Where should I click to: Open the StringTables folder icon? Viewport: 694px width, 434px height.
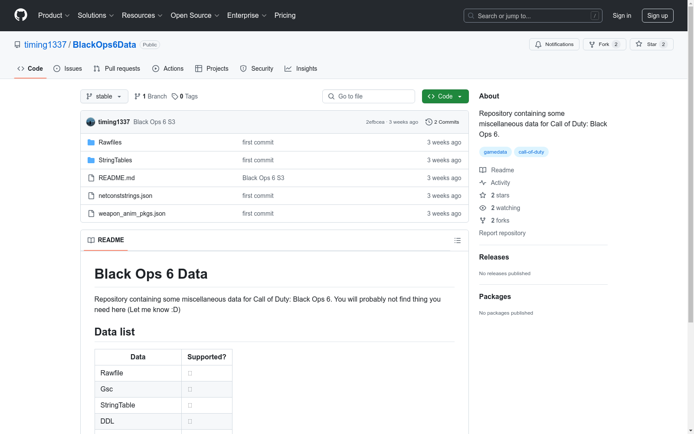[91, 160]
